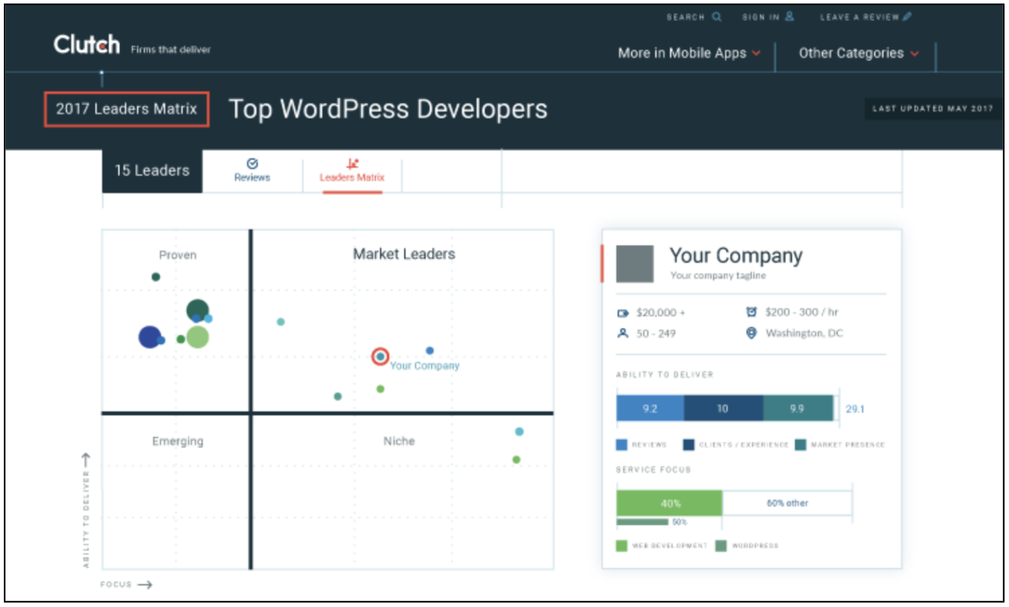
Task: Open the 15 Leaders tab
Action: (152, 171)
